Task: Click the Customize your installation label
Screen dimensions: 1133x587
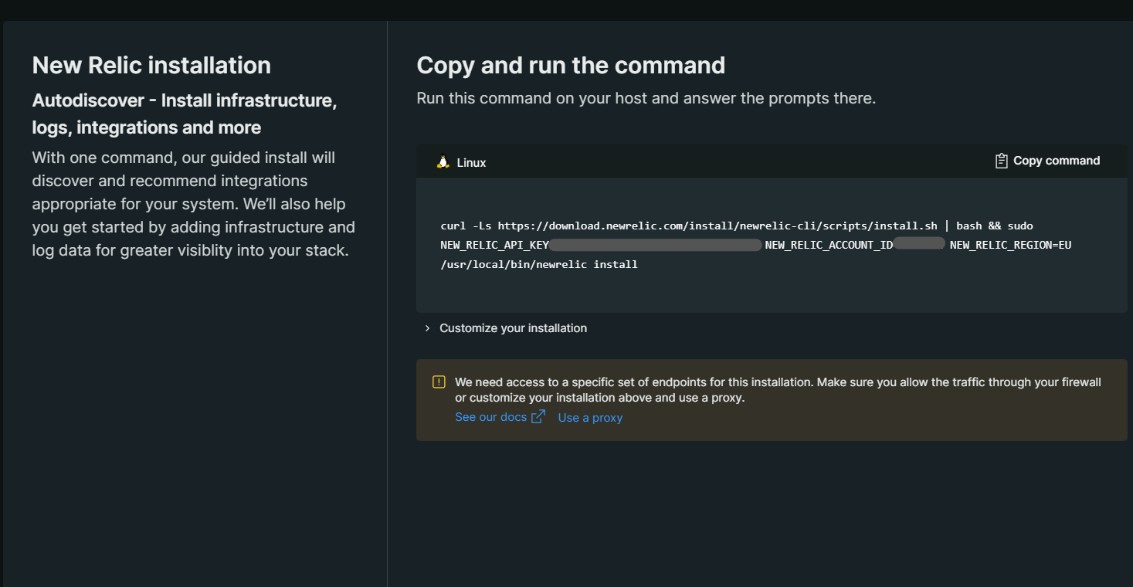Action: pos(513,328)
